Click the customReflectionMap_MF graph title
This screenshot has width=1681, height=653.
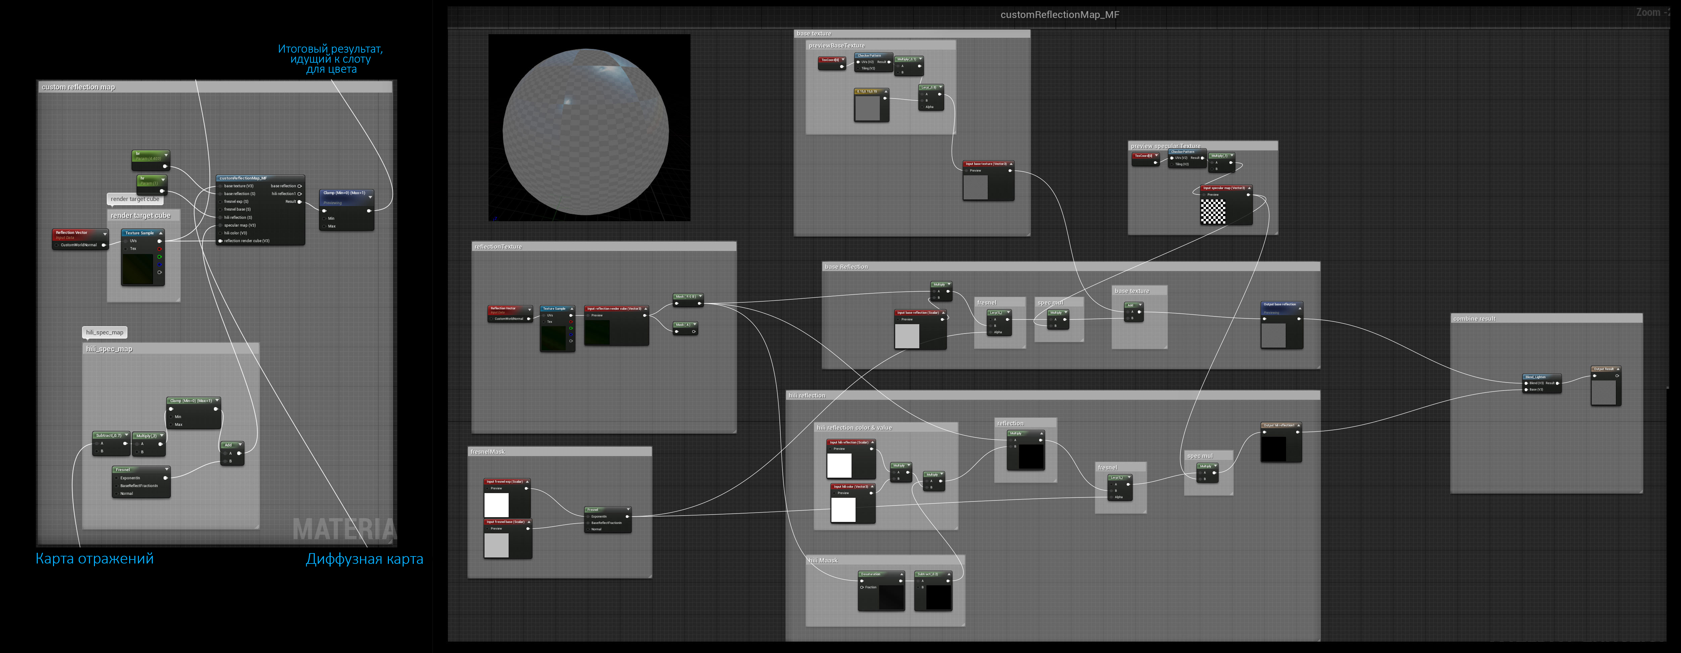(x=1060, y=14)
